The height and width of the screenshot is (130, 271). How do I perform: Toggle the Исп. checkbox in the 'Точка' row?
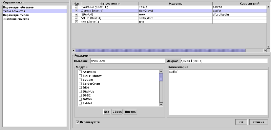tap(77, 7)
